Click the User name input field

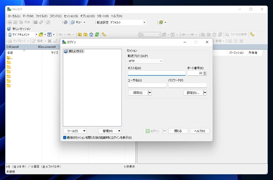147,85
